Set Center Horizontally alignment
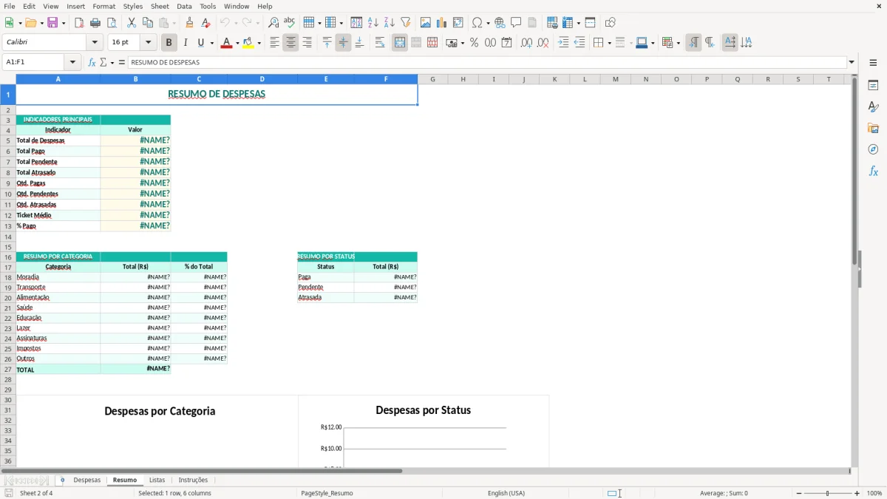Viewport: 887px width, 499px height. click(x=290, y=43)
